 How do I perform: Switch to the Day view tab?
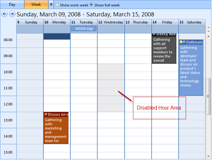[x=12, y=4]
